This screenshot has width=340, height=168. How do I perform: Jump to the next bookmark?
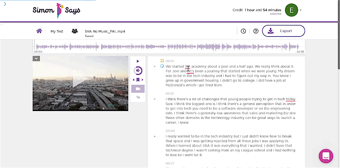[143, 80]
